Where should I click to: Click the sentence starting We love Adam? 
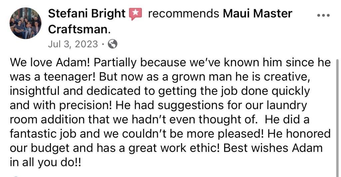tap(50, 62)
